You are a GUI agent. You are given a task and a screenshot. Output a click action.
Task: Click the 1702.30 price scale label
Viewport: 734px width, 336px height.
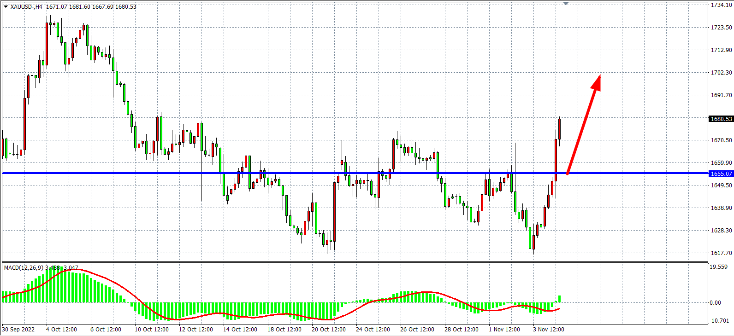coord(721,73)
